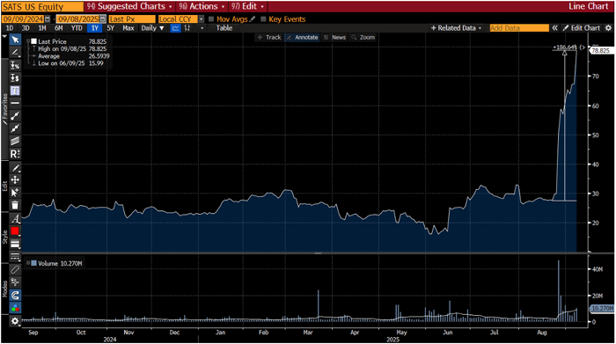The width and height of the screenshot is (616, 344).
Task: Select the 3D range tab
Action: [x=26, y=28]
